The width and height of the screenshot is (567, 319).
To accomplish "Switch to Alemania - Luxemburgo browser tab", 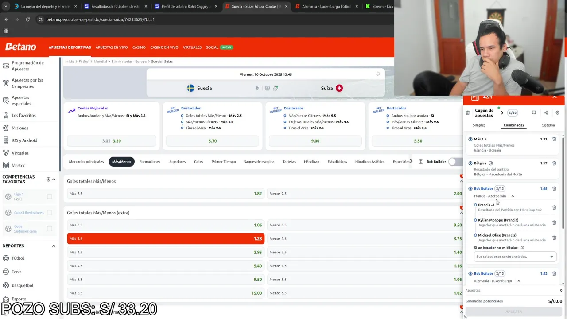I will (326, 7).
